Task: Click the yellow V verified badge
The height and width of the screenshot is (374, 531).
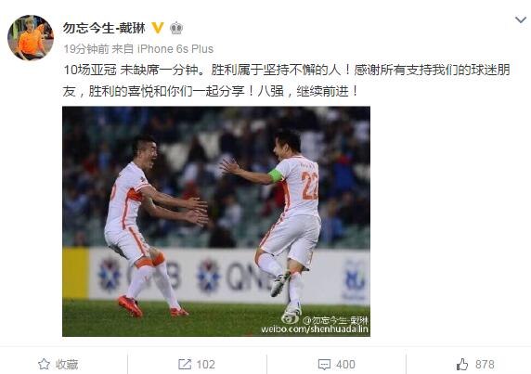Action: click(158, 28)
